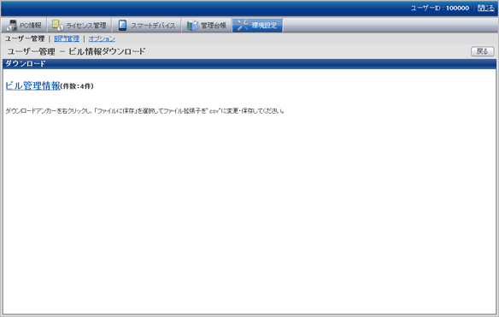Open the スマートデバイス tab label
The width and height of the screenshot is (499, 317).
click(x=153, y=26)
